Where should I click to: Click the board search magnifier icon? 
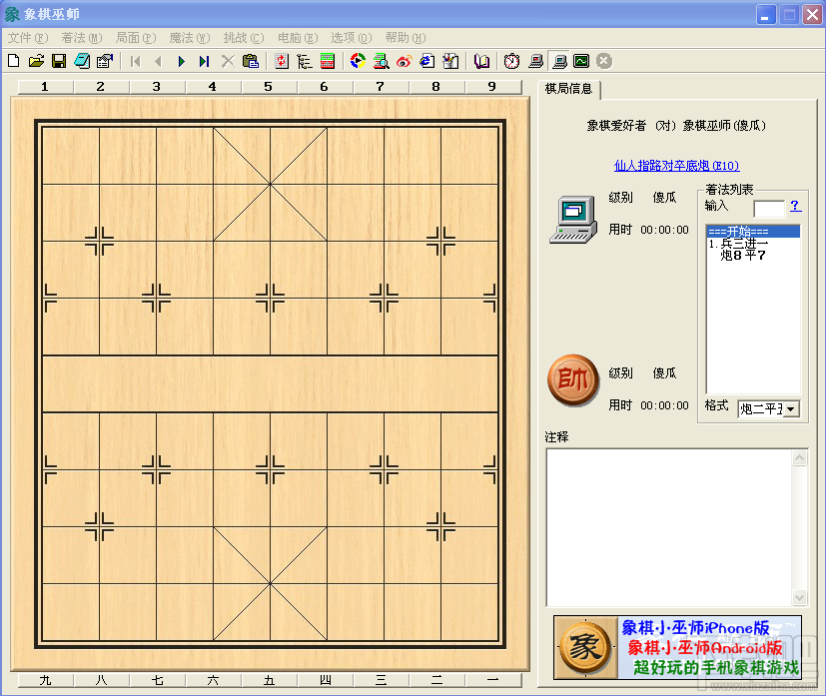click(381, 61)
